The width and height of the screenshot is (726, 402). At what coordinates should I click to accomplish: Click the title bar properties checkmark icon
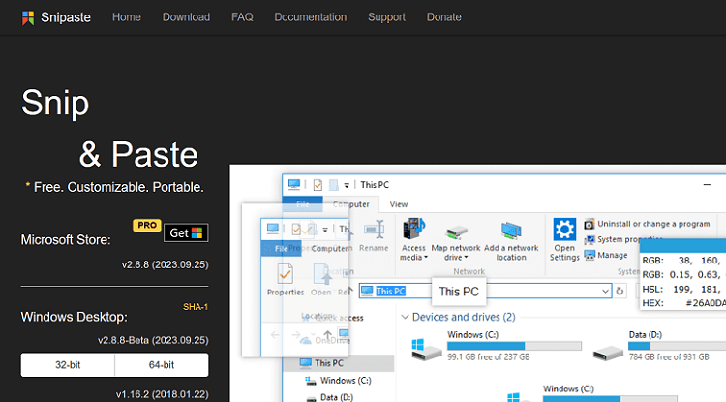[x=318, y=185]
